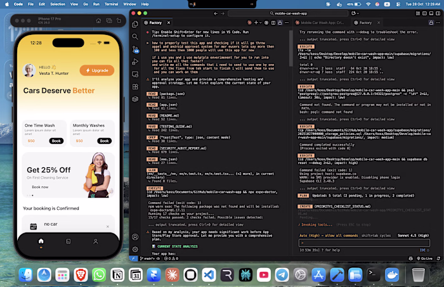444x287 pixels.
Task: Open the Extensions view
Action: click(135, 87)
